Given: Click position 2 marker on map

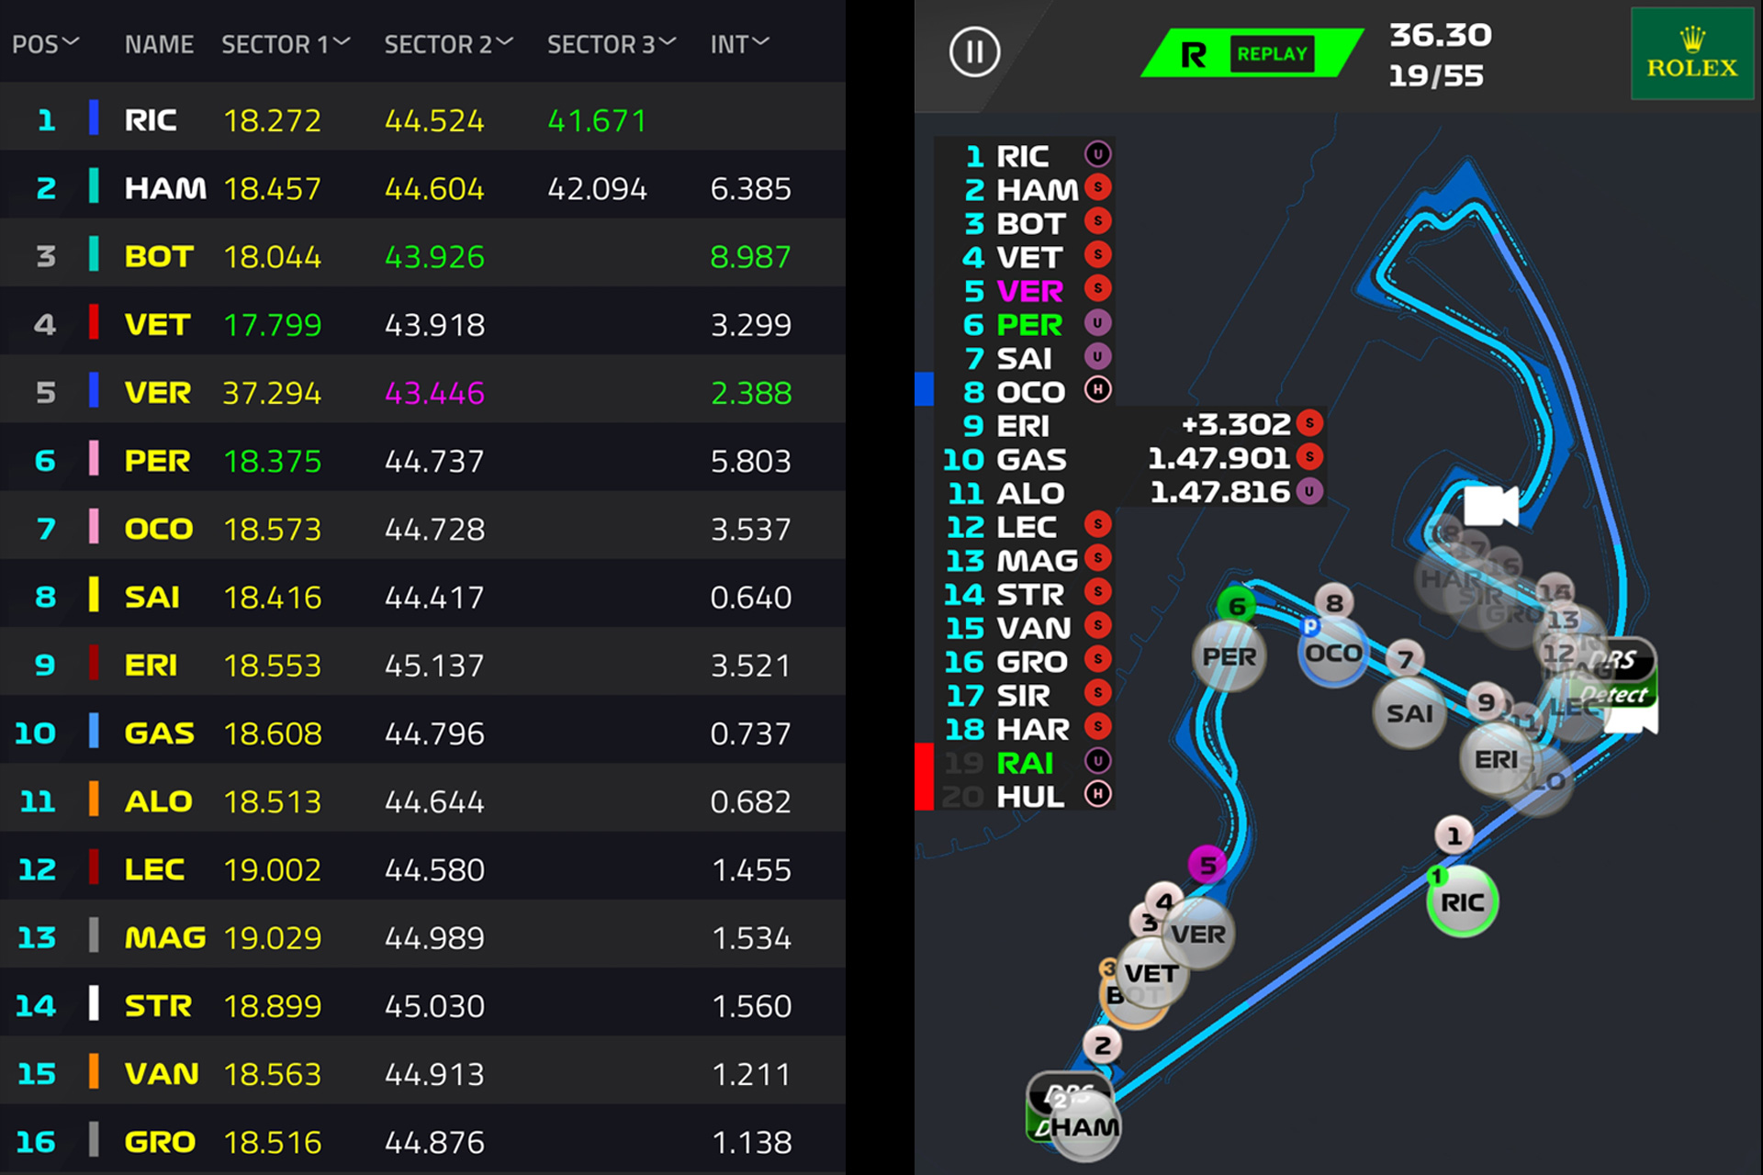Looking at the screenshot, I should (x=1103, y=1045).
